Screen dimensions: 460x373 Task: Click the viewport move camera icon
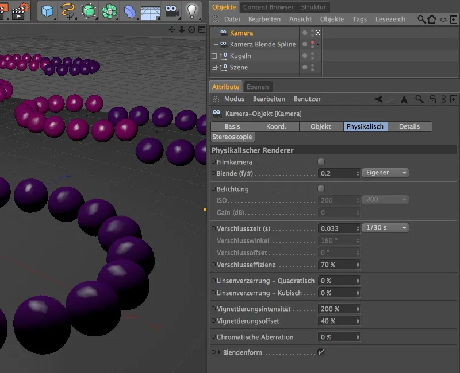point(172,29)
